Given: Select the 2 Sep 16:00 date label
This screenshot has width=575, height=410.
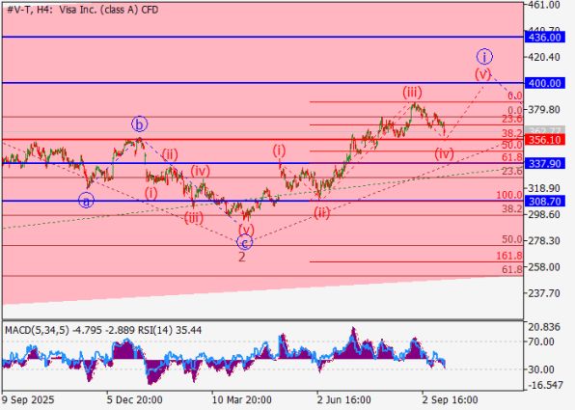Looking at the screenshot, I should (450, 399).
